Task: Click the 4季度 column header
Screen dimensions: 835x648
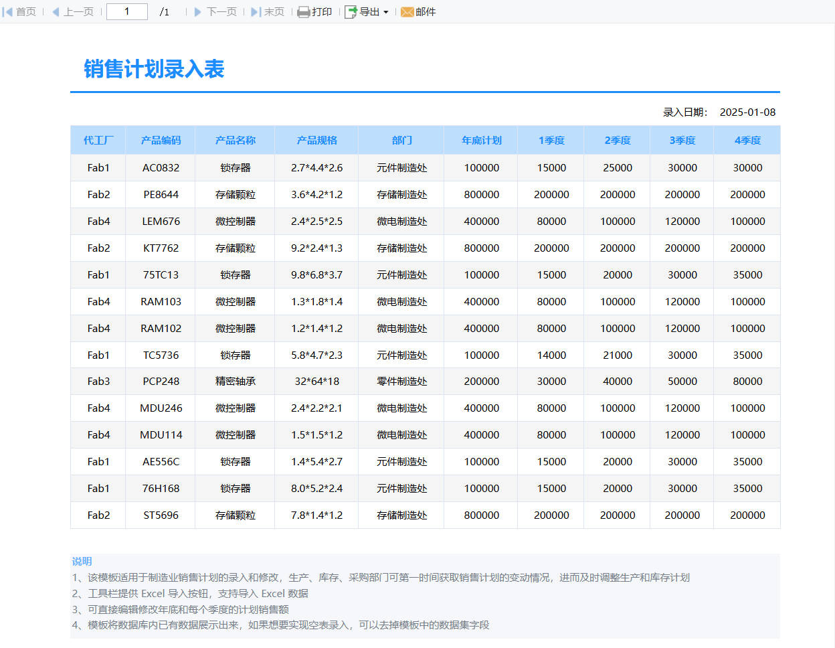Action: pyautogui.click(x=747, y=141)
